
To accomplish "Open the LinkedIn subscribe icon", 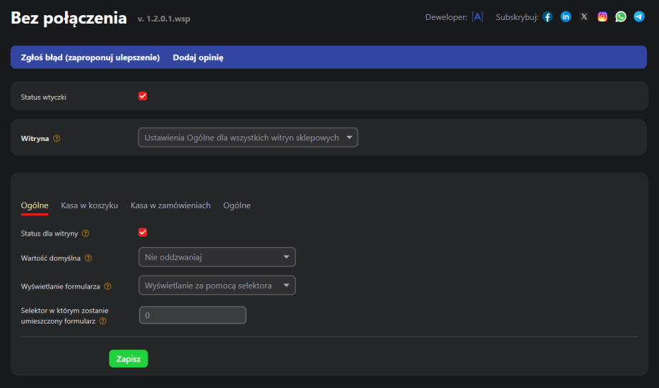I will tap(566, 17).
